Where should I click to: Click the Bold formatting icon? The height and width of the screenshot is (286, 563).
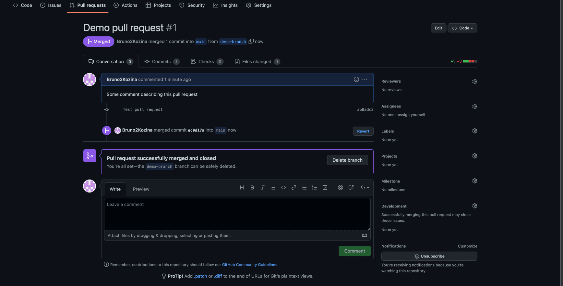coord(252,188)
